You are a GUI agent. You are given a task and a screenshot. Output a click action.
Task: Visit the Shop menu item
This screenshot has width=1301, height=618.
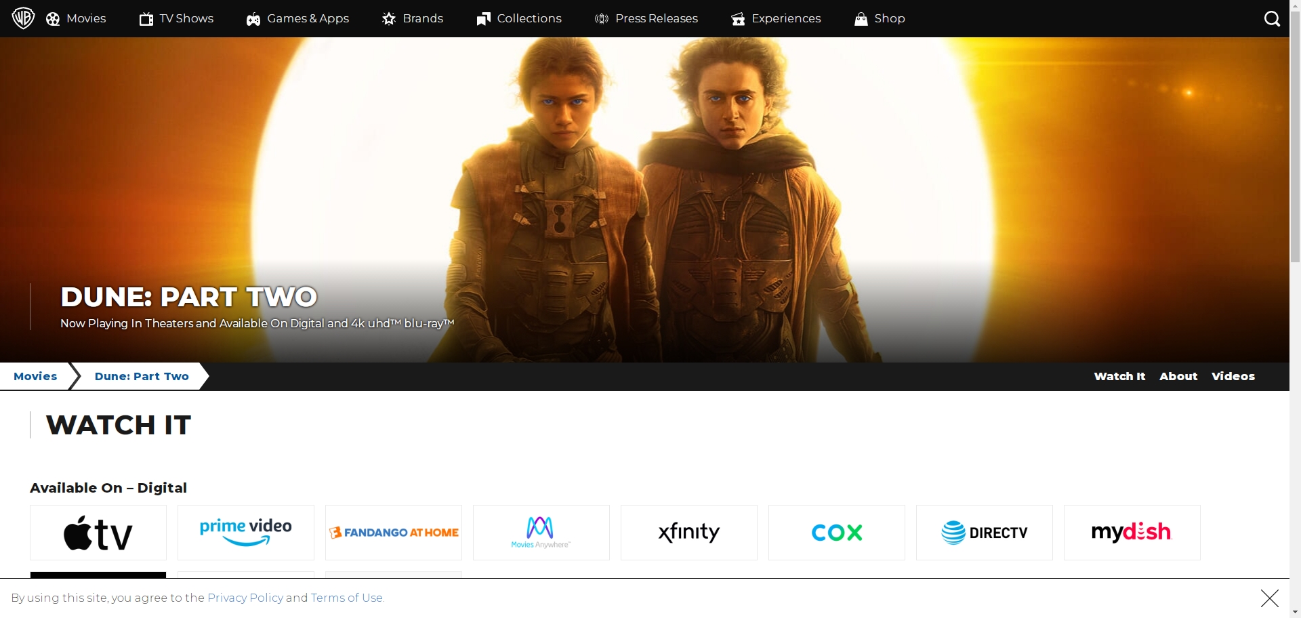[880, 18]
